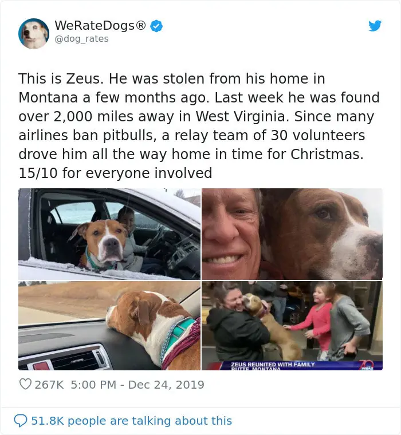Viewport: 401px width, 435px height.
Task: Open selfie photo of man with Zeus
Action: click(292, 234)
